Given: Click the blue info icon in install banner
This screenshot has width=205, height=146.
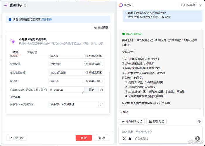Looking at the screenshot, I should pos(10,19).
